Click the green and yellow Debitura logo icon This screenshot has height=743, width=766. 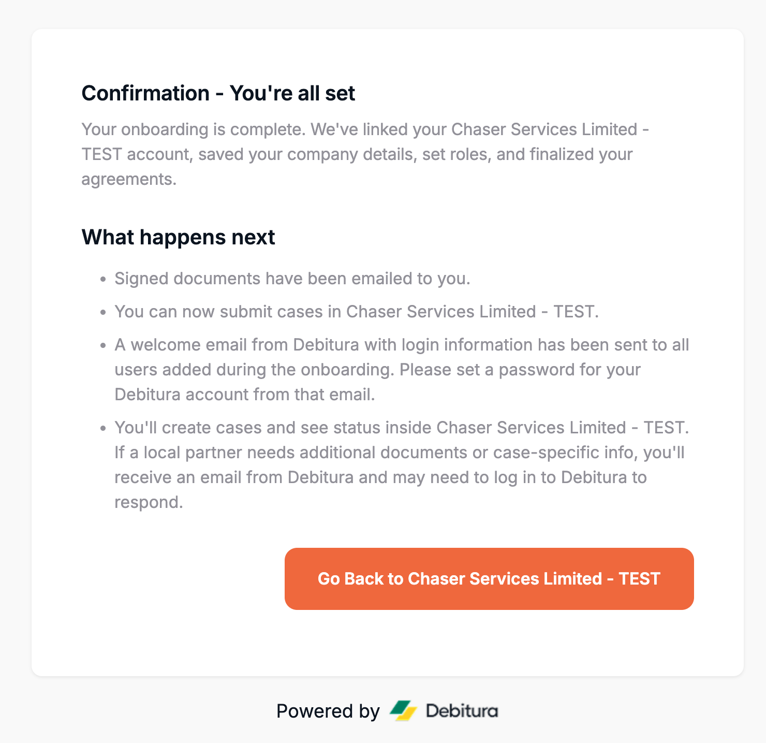click(x=403, y=711)
